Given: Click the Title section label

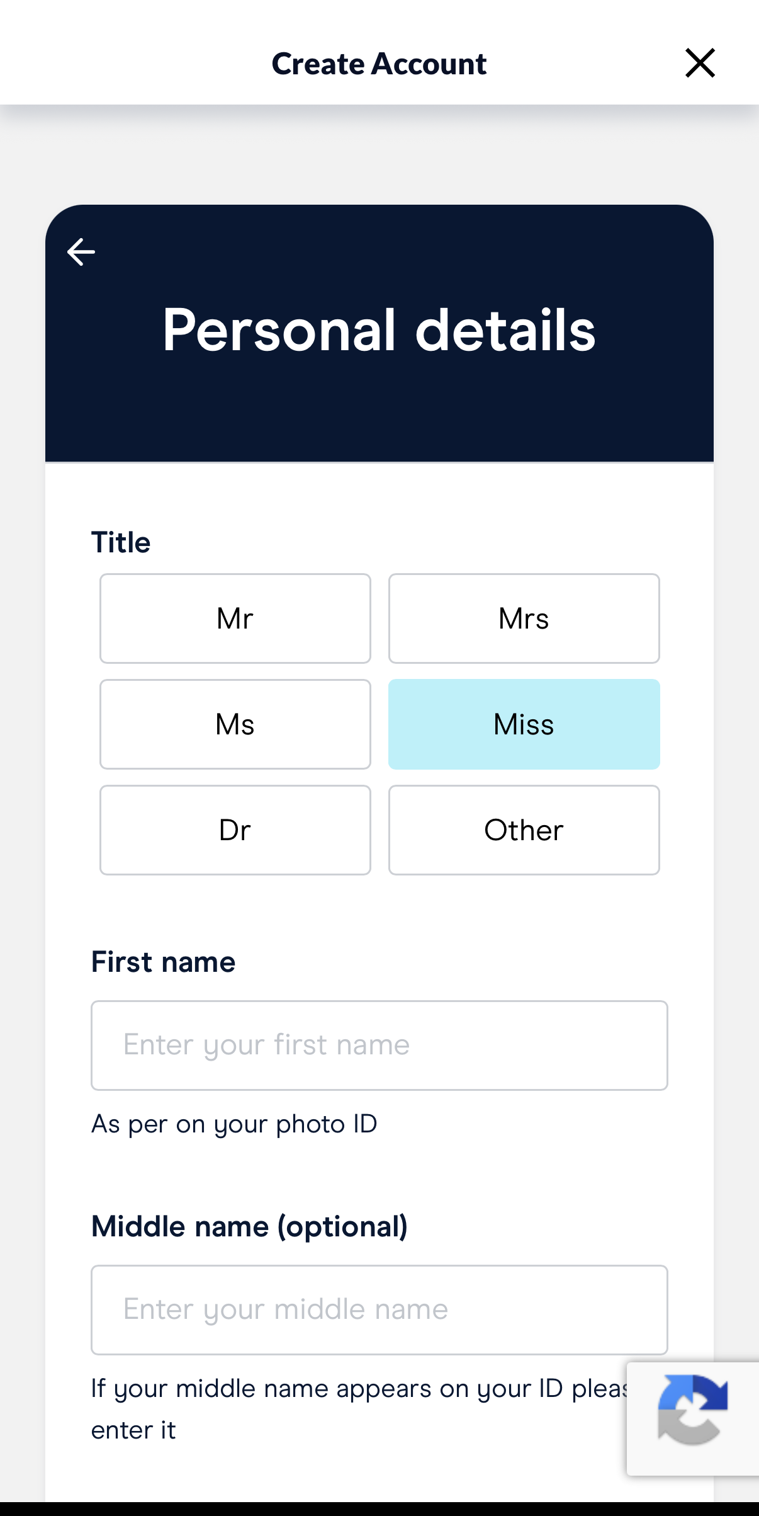Looking at the screenshot, I should coord(121,542).
